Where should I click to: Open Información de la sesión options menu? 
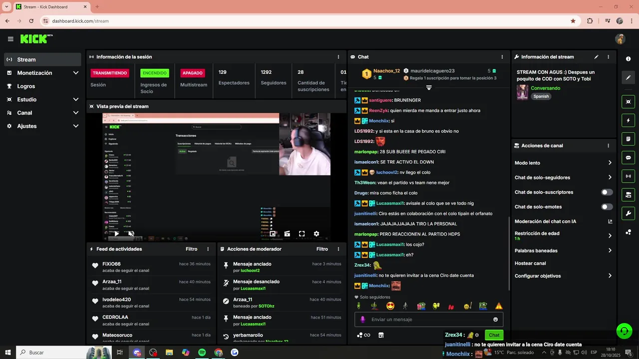pos(338,57)
